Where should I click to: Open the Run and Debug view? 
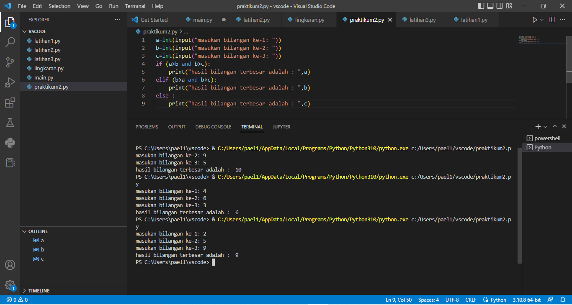(10, 82)
